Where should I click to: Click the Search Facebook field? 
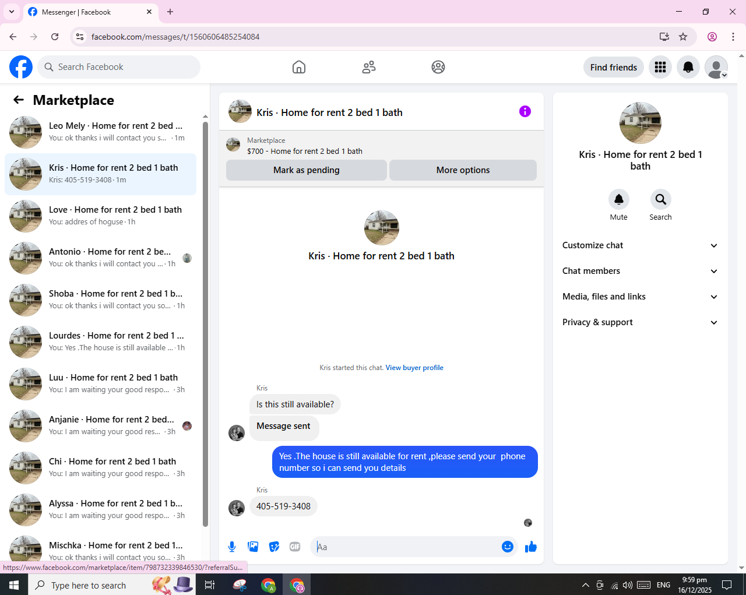119,67
